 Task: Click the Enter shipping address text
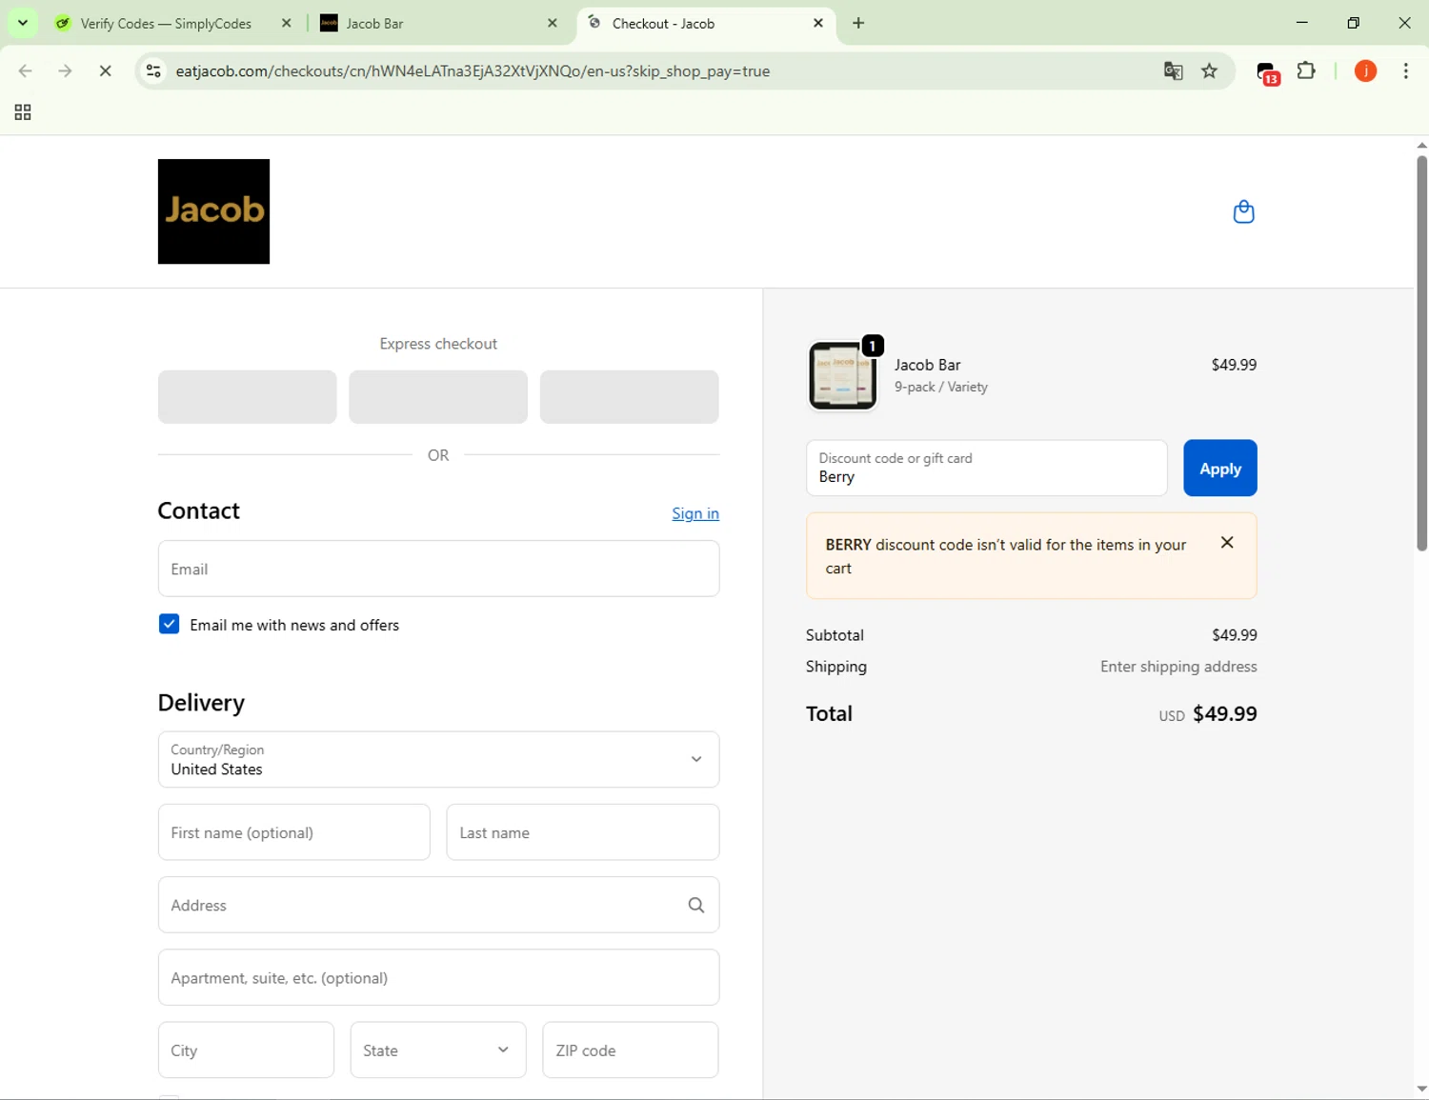coord(1178,667)
